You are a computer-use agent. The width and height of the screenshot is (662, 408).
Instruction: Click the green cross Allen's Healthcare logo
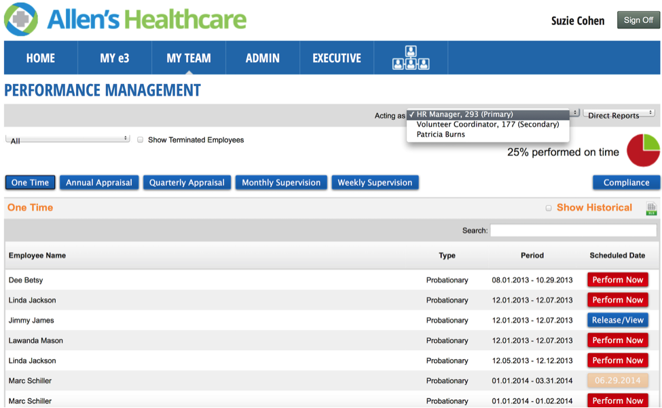click(x=21, y=20)
